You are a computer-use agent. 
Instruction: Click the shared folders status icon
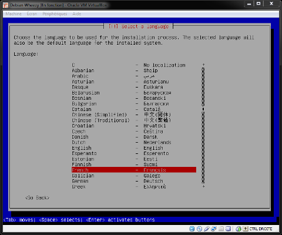(221, 229)
